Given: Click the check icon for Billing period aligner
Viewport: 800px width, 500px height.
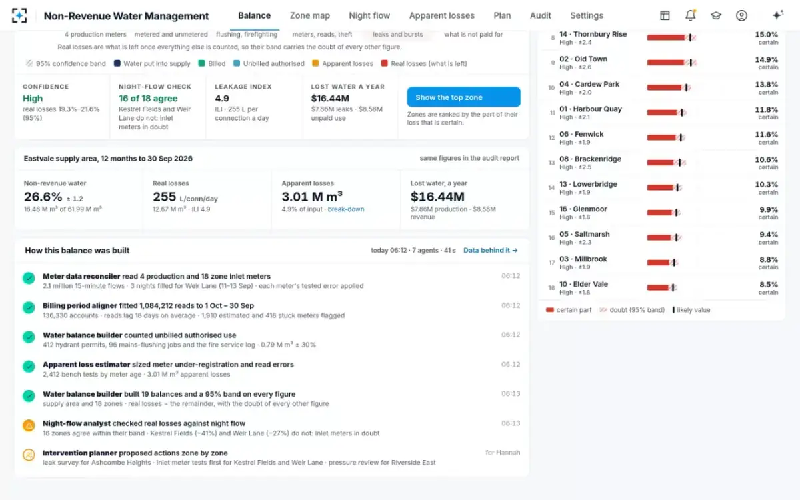Looking at the screenshot, I should [29, 307].
